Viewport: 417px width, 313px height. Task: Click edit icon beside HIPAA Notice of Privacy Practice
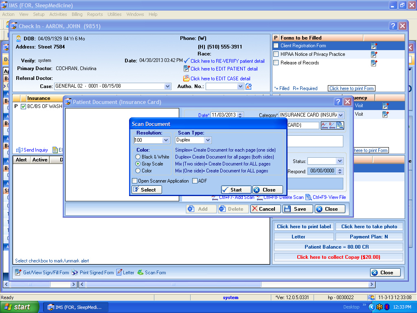tap(374, 54)
